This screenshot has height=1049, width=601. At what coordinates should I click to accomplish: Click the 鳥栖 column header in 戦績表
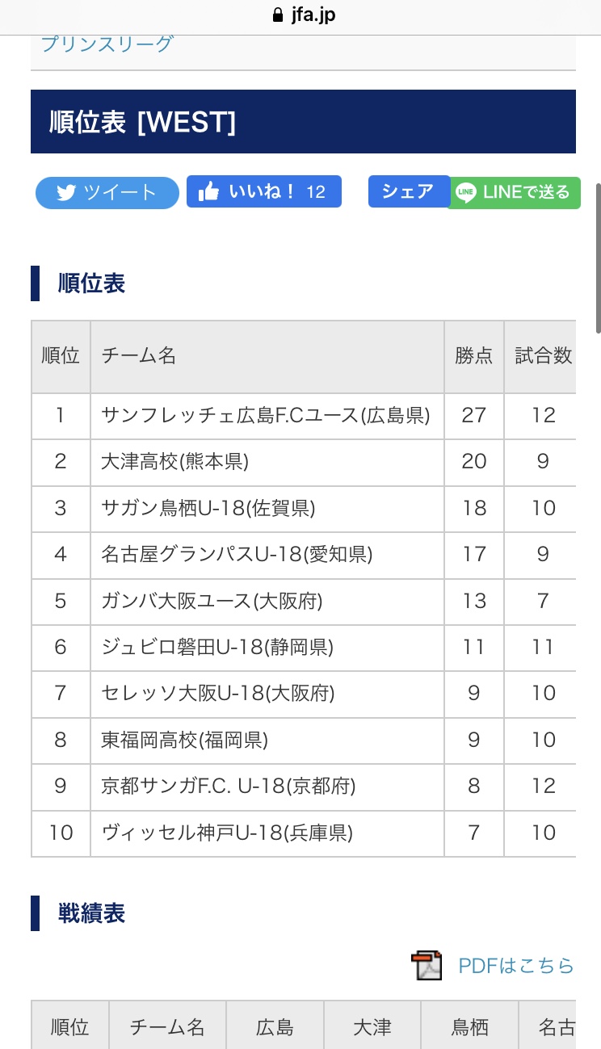click(x=469, y=1027)
